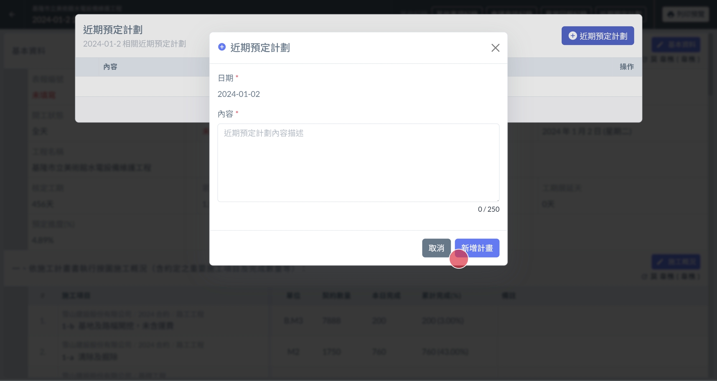Click the blue plus icon in dialog title

point(222,47)
